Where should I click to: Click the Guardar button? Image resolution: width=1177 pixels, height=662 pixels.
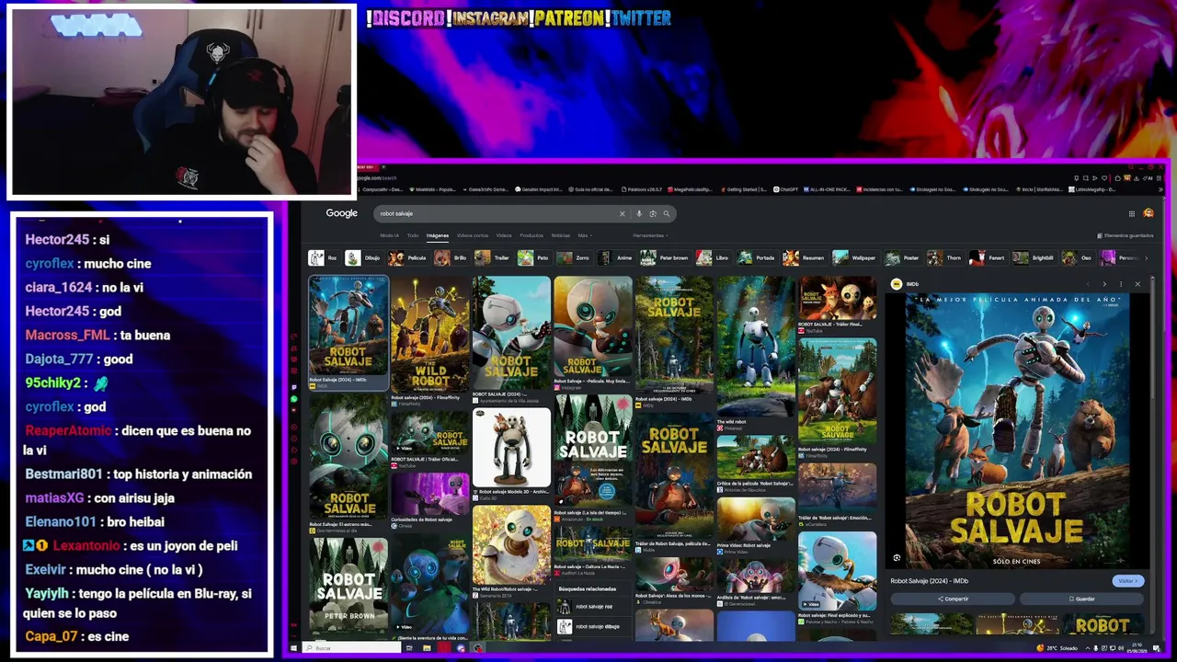pyautogui.click(x=1081, y=599)
